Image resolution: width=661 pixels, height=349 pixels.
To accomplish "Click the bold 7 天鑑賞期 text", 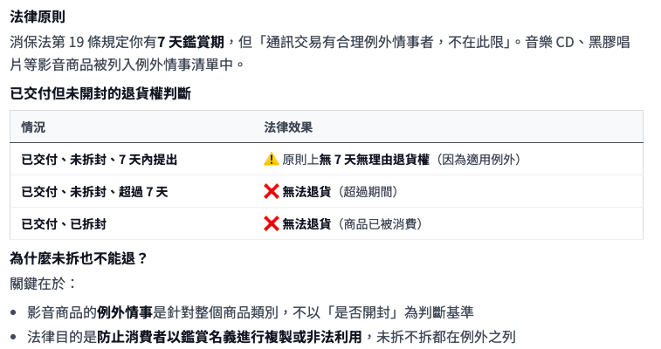I will coord(190,42).
